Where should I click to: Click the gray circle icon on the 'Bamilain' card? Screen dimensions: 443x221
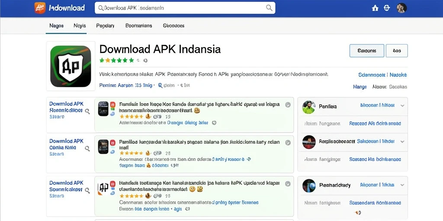point(288,184)
